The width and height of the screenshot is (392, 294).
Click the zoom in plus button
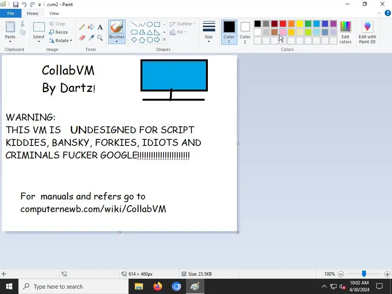pos(387,274)
